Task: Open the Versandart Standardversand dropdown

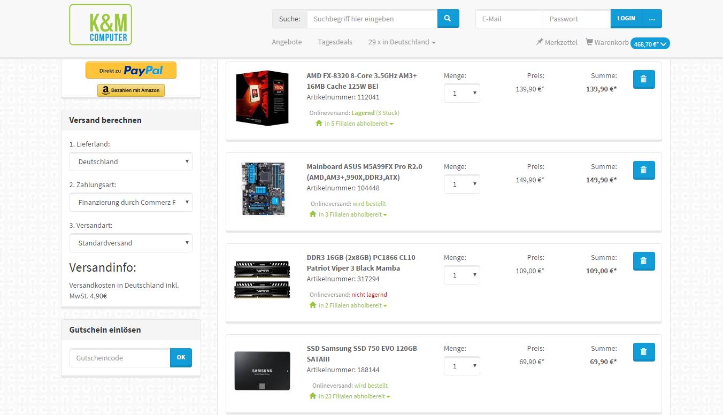Action: point(131,243)
